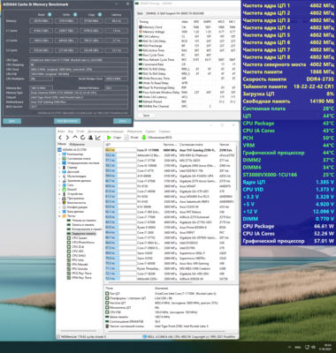
Task: Click Save button in DRAM Timings window
Action: click(146, 116)
